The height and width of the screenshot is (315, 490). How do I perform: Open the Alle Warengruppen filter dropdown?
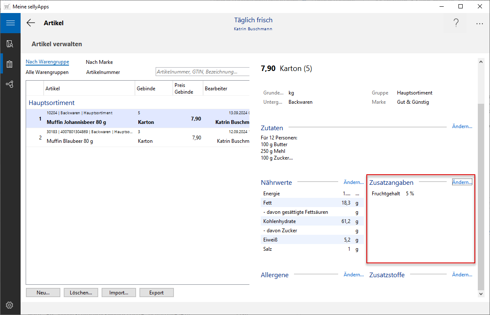47,72
